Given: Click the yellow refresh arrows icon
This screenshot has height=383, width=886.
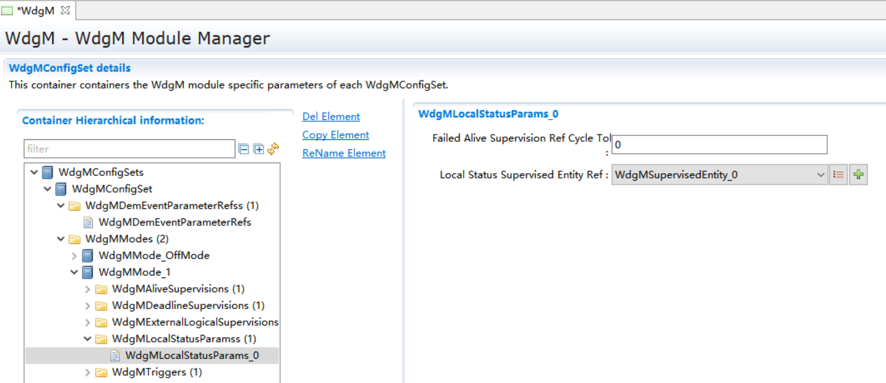Looking at the screenshot, I should click(273, 149).
